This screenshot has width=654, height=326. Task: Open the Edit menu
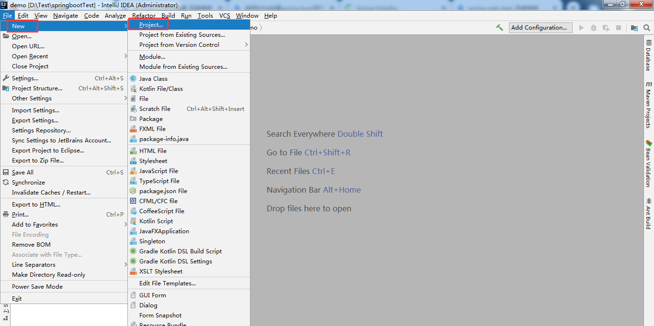[x=23, y=15]
